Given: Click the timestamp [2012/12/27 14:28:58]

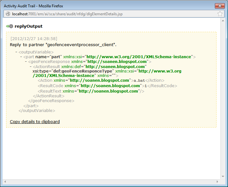Looking at the screenshot, I should [34, 39].
